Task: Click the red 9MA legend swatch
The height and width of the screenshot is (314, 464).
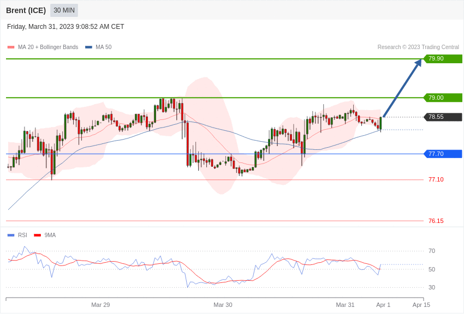Action: [37, 235]
